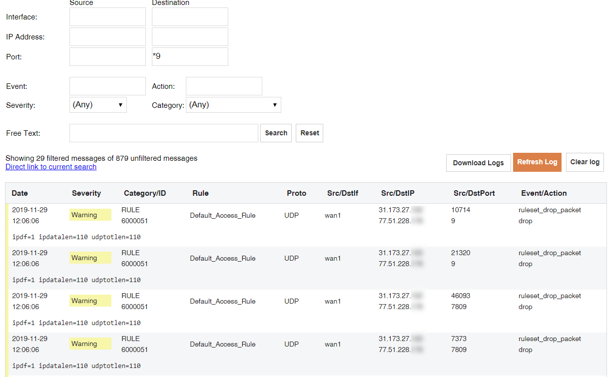
Task: Click the Destination Interface input field
Action: pyautogui.click(x=190, y=17)
